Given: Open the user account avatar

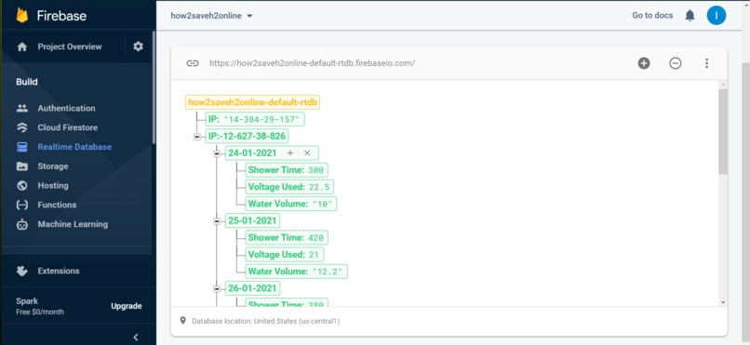Looking at the screenshot, I should click(717, 16).
